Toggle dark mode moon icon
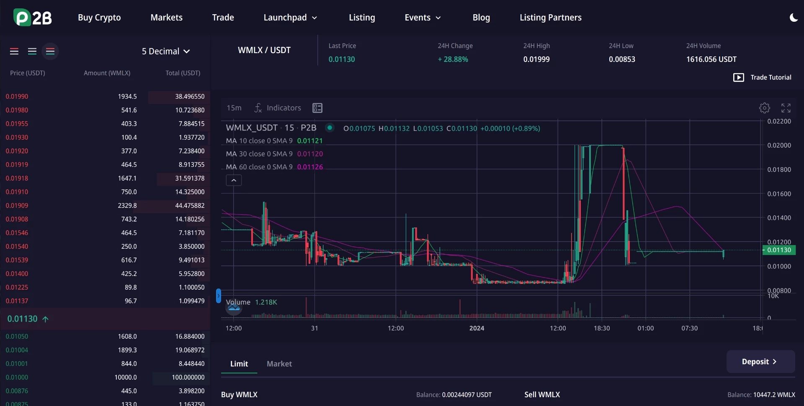This screenshot has height=406, width=804. 793,18
